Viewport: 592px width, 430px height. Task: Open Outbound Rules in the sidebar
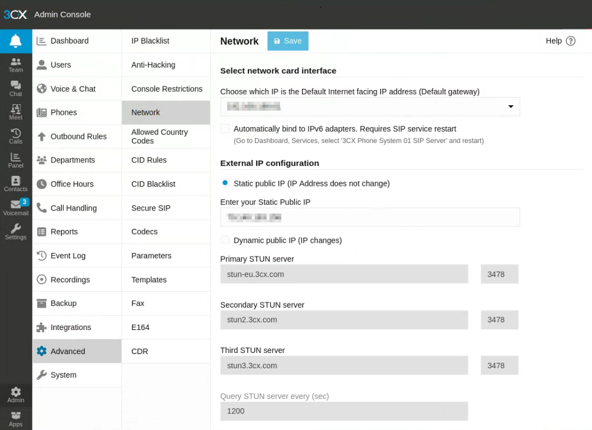point(78,136)
